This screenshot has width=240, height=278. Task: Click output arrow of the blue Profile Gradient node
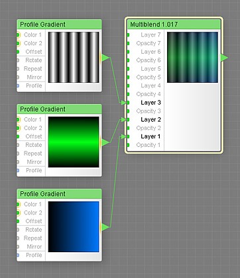coord(105,227)
